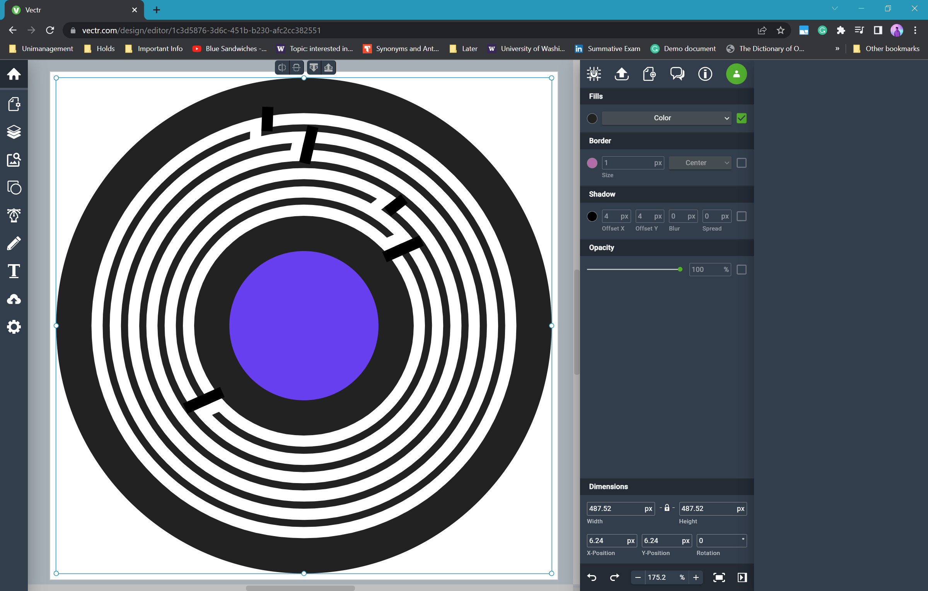Viewport: 928px width, 591px height.
Task: Open the Later bookmark folder
Action: click(463, 48)
